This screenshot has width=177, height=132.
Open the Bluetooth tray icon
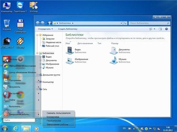(x=134, y=129)
